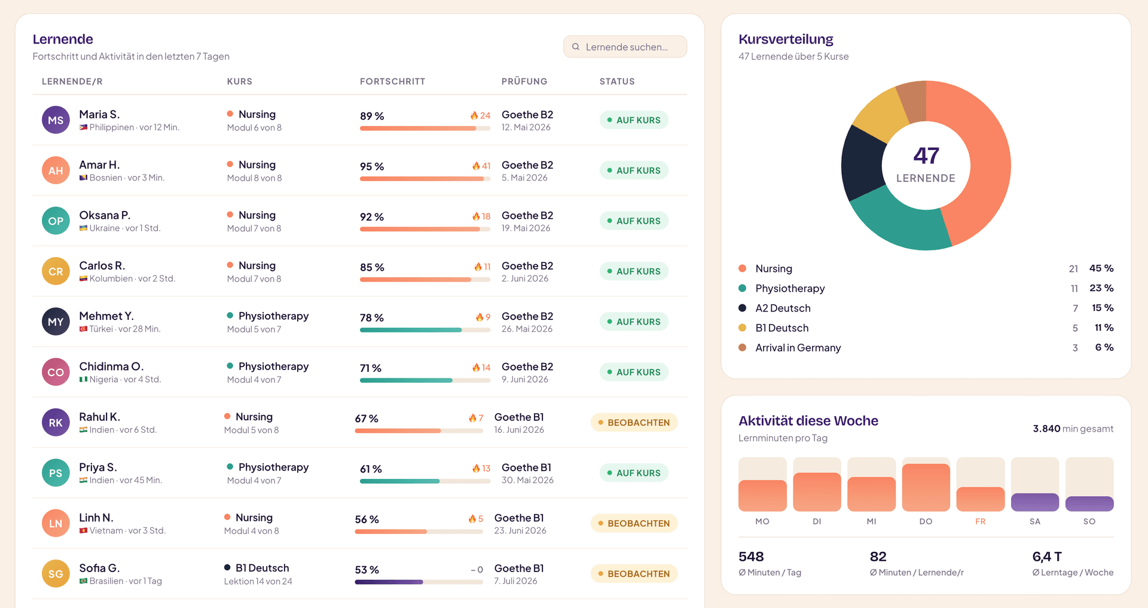Click Sofia G. BEOBACHTEN status badge
1148x608 pixels.
tap(634, 574)
